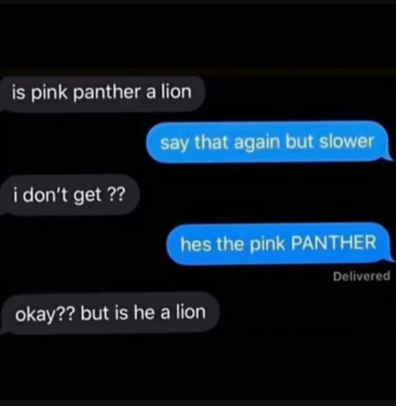Screen dimensions: 396x406
Task: Select the 'say that again but slower' bubble
Action: coord(269,141)
